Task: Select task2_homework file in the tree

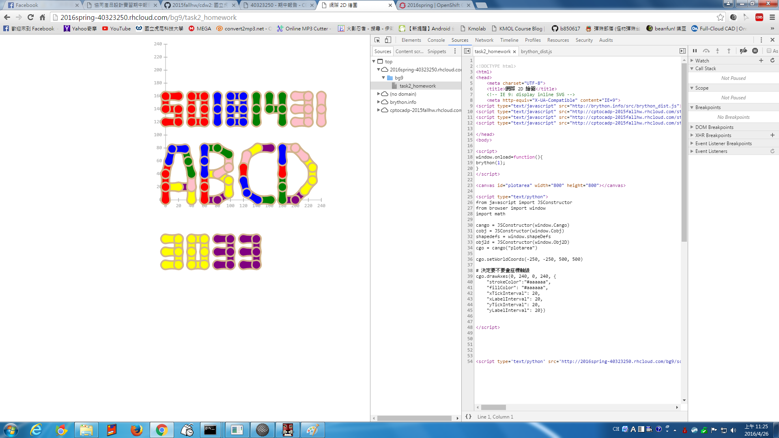Action: tap(417, 86)
